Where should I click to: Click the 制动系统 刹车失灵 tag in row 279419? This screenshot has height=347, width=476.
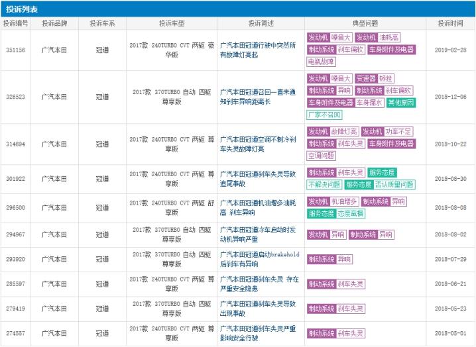click(x=335, y=309)
